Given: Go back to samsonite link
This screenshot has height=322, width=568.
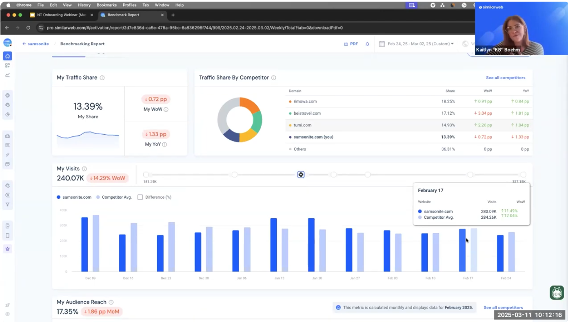Looking at the screenshot, I should (x=35, y=44).
